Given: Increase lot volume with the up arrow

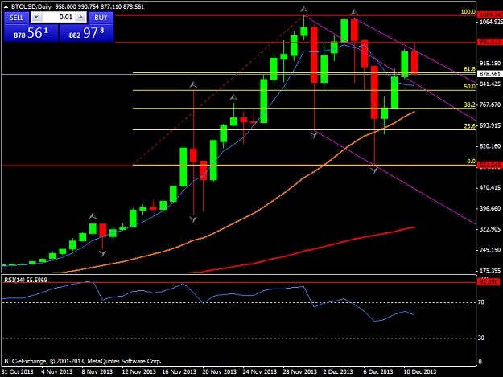Looking at the screenshot, I should point(81,18).
